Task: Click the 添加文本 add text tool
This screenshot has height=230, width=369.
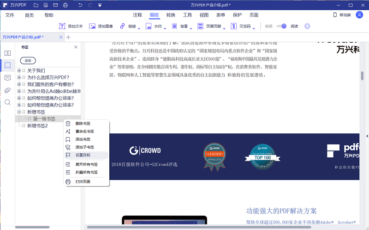Action: click(71, 26)
